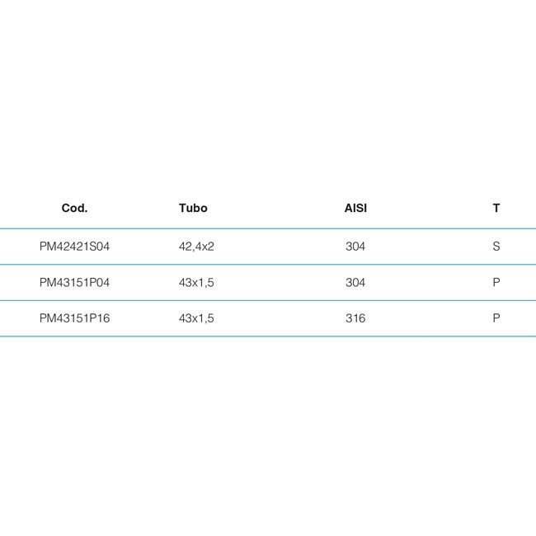
Task: Click the AISI column header
Action: 355,208
